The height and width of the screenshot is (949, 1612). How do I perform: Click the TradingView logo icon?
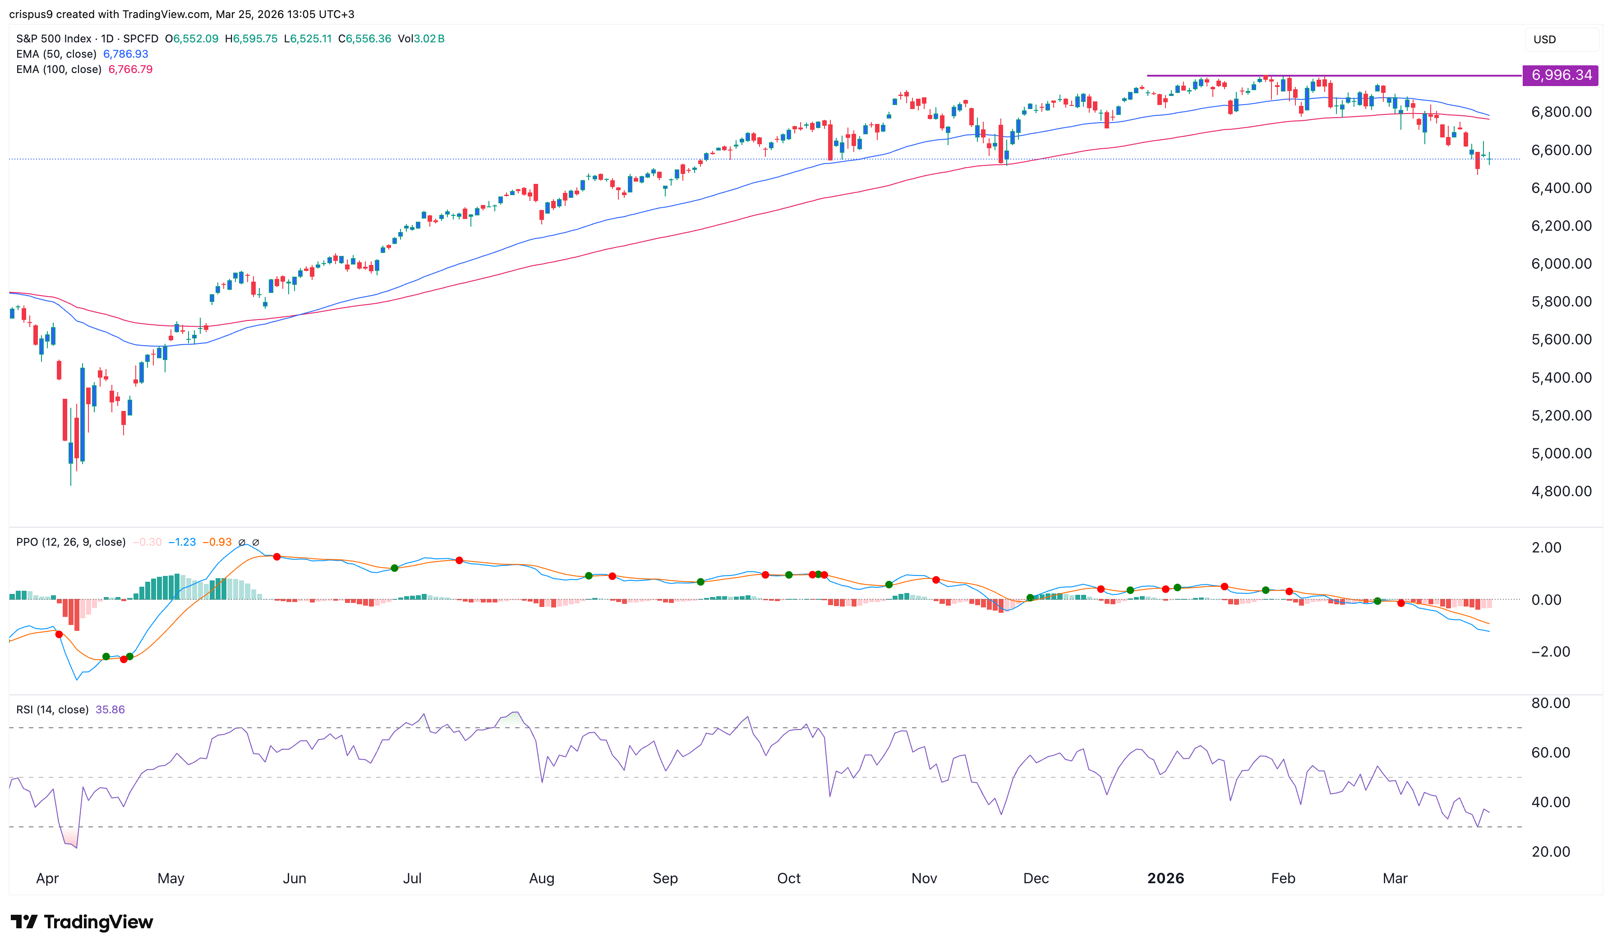click(x=24, y=922)
